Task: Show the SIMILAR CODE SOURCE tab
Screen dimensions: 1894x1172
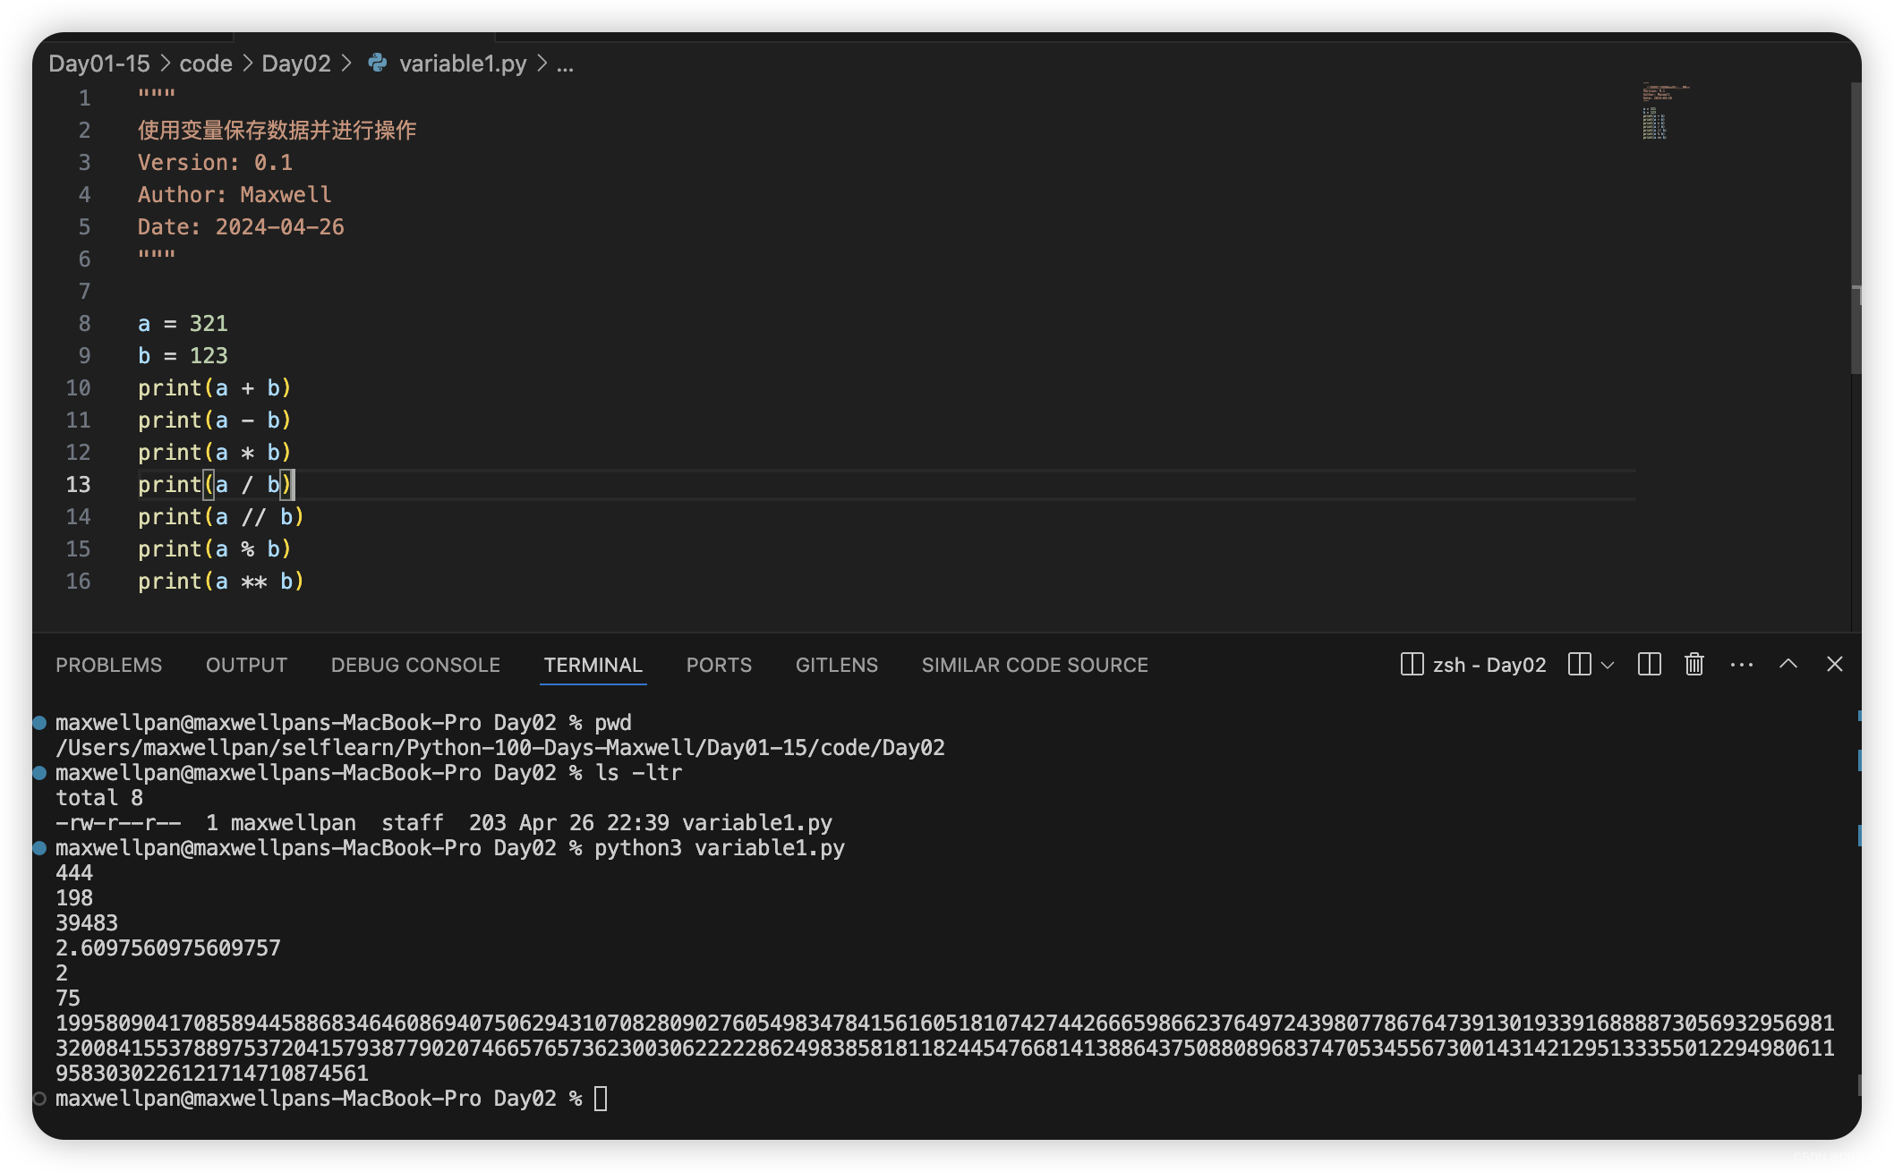Action: (1035, 665)
